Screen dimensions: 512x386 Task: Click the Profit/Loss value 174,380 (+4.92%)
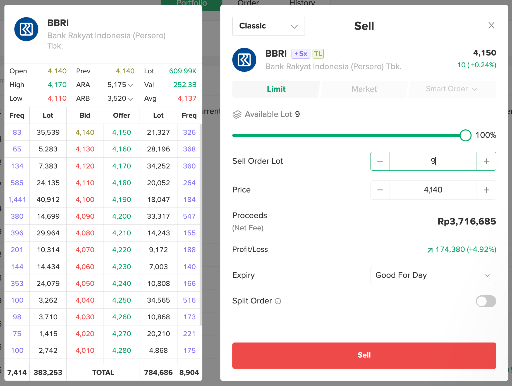point(462,250)
